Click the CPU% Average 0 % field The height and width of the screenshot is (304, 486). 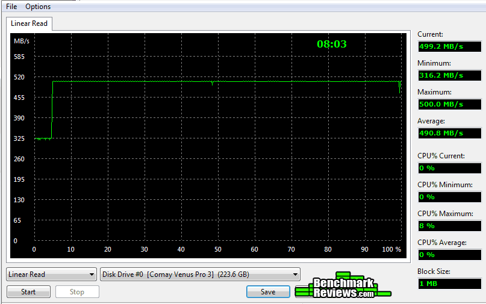click(x=449, y=255)
